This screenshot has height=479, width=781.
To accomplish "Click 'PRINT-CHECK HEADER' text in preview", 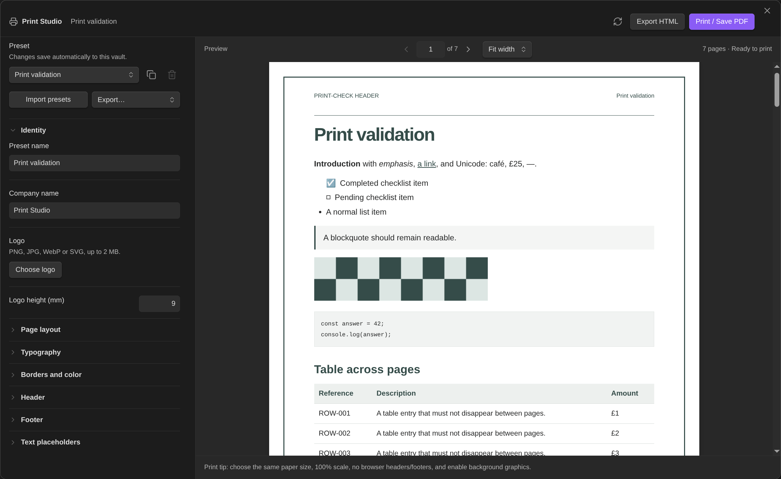I will coord(346,96).
